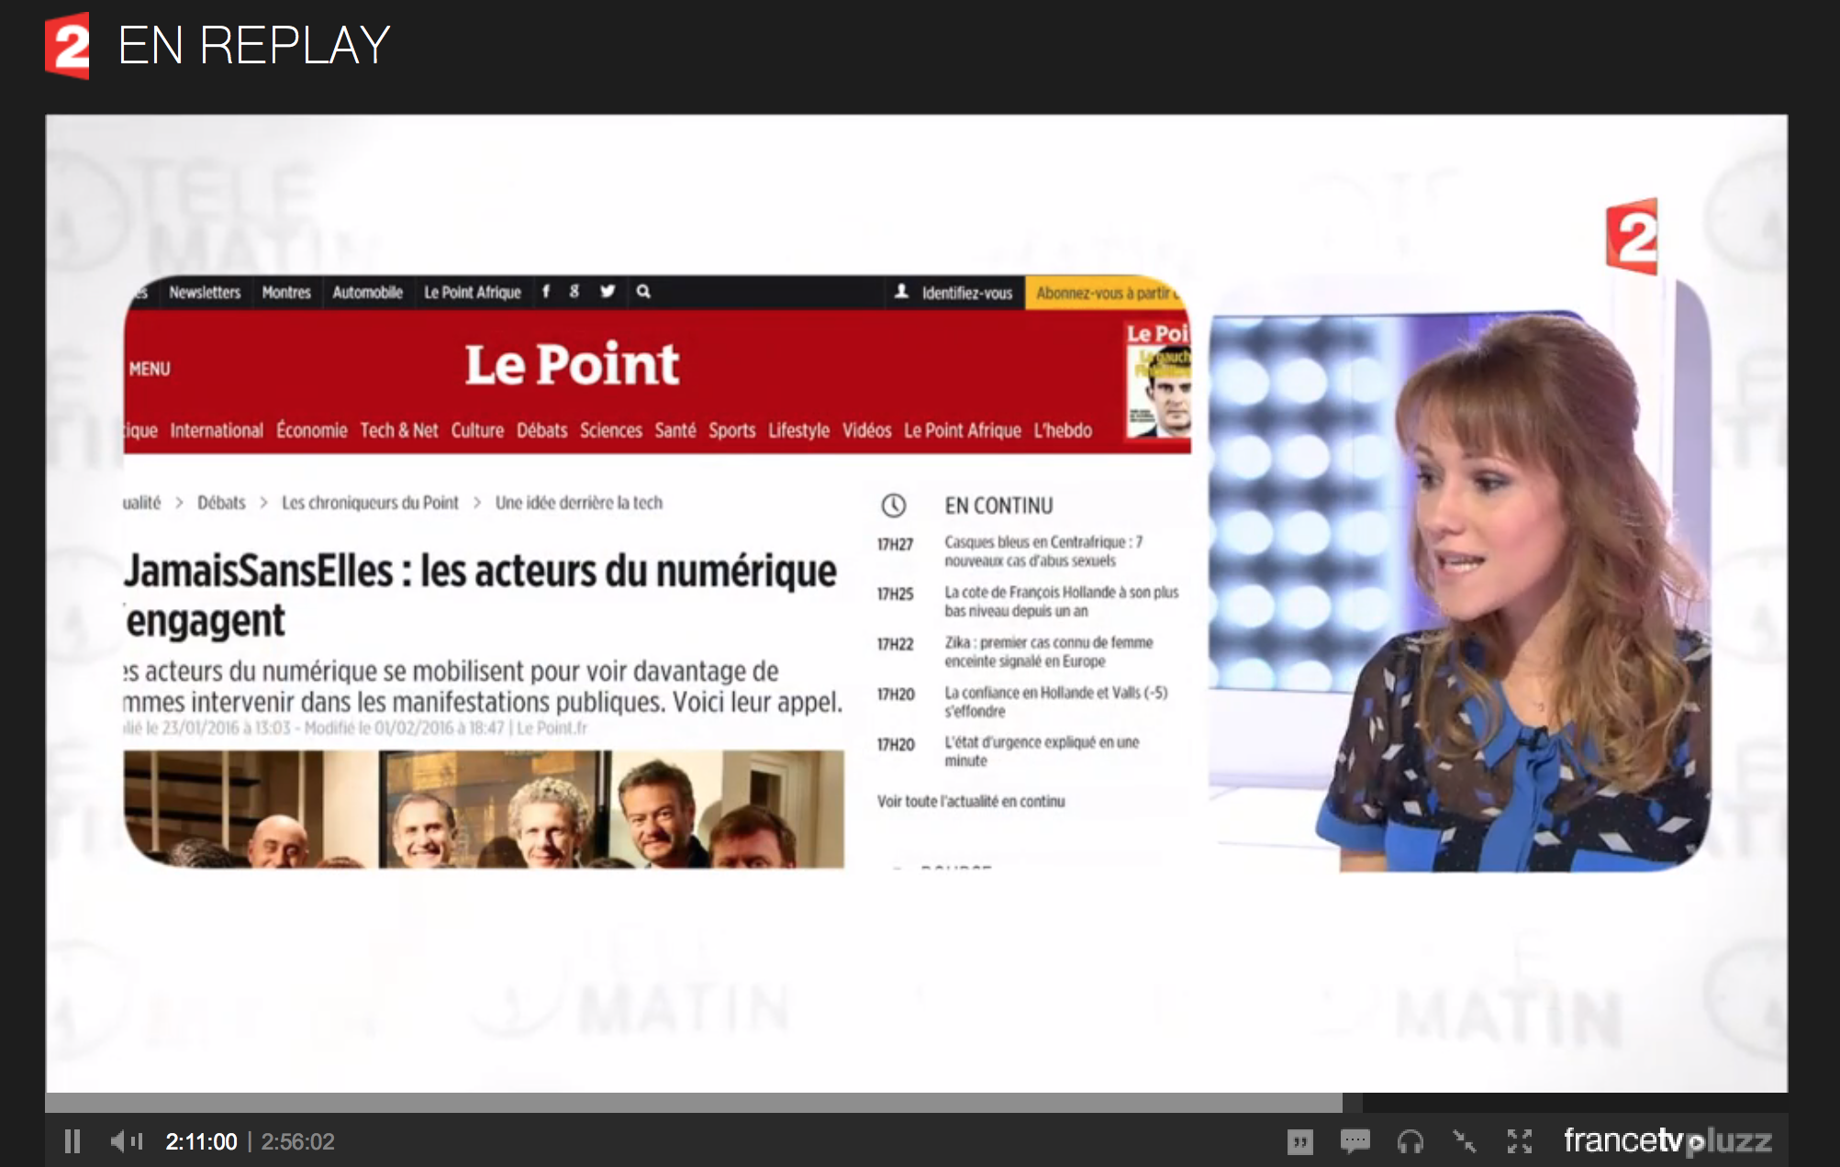Click International in Le Point navigation

point(217,430)
